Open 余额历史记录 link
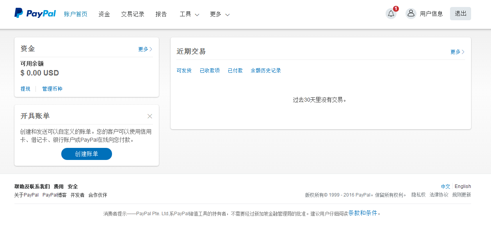 (266, 70)
